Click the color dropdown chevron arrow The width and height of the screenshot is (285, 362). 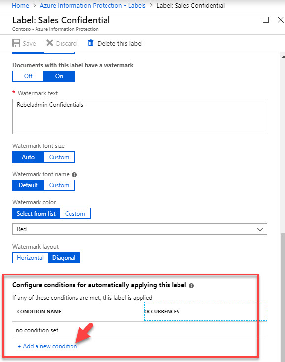pos(260,229)
